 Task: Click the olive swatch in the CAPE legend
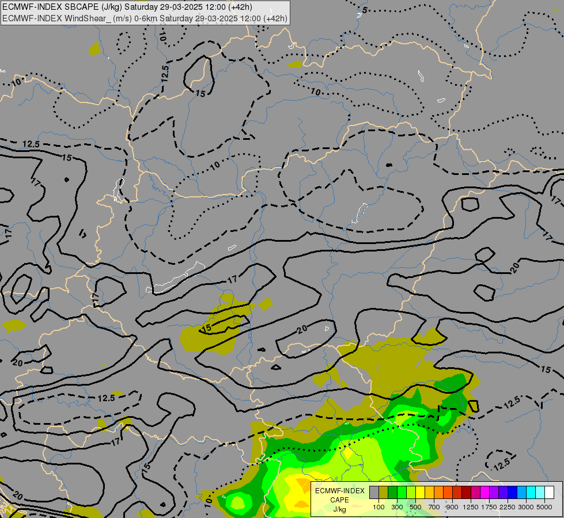384,493
